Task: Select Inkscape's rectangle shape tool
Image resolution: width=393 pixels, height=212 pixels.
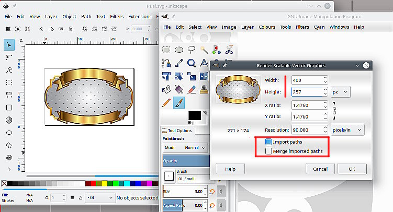Action: [9, 108]
